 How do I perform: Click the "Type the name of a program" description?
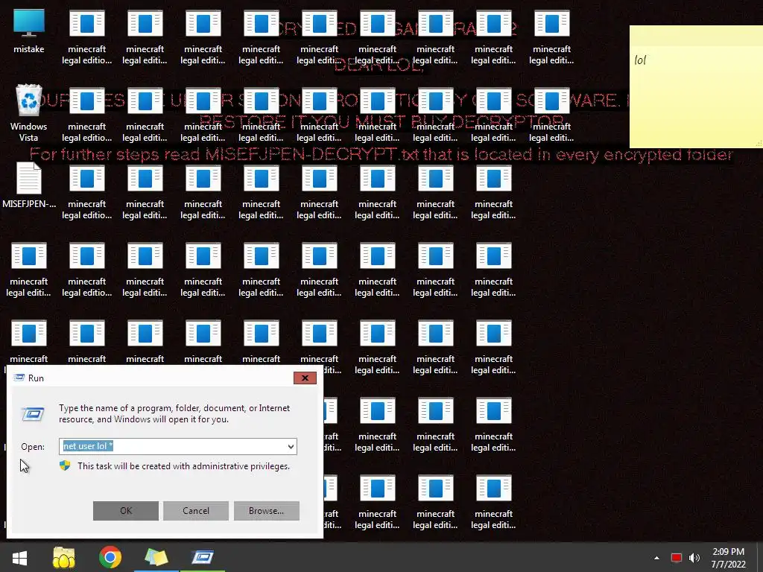pyautogui.click(x=174, y=413)
